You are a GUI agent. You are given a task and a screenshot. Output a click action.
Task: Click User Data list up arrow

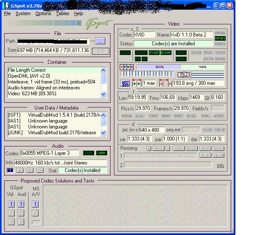point(103,115)
